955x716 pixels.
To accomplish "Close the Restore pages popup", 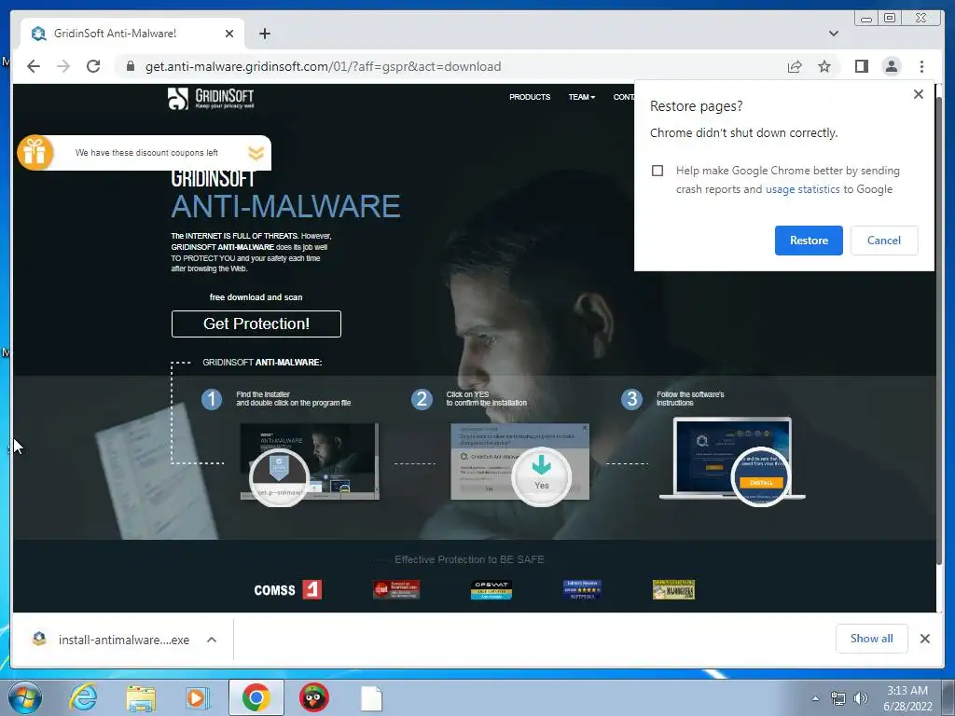I will point(919,94).
